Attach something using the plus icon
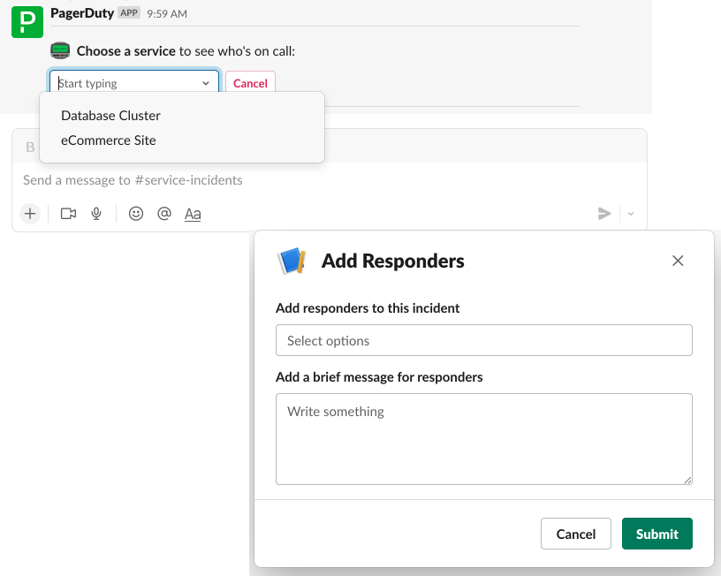 pyautogui.click(x=29, y=213)
